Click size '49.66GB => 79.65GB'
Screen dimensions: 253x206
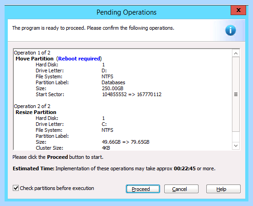(x=126, y=142)
